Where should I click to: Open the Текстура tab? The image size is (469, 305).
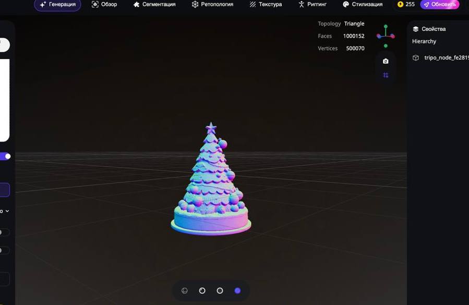[x=266, y=5]
